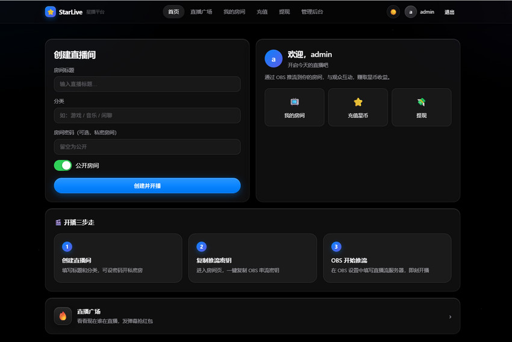The image size is (512, 342).
Task: Open 管理后台 in top navigation
Action: coord(312,12)
